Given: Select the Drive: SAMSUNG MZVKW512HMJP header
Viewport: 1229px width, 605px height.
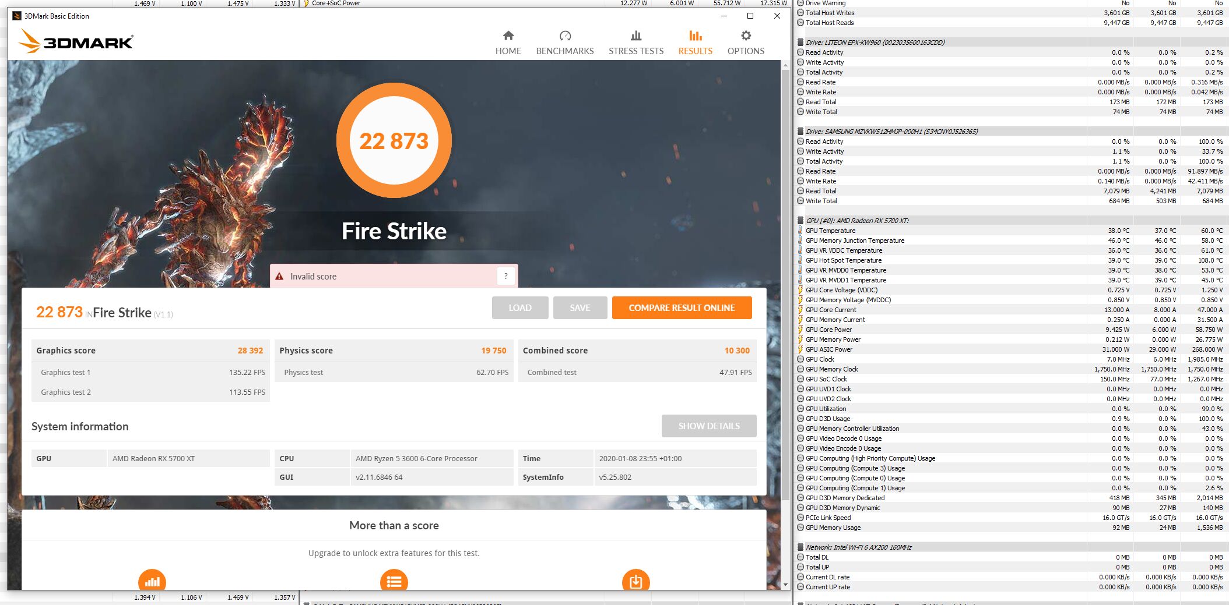Looking at the screenshot, I should (x=1012, y=132).
